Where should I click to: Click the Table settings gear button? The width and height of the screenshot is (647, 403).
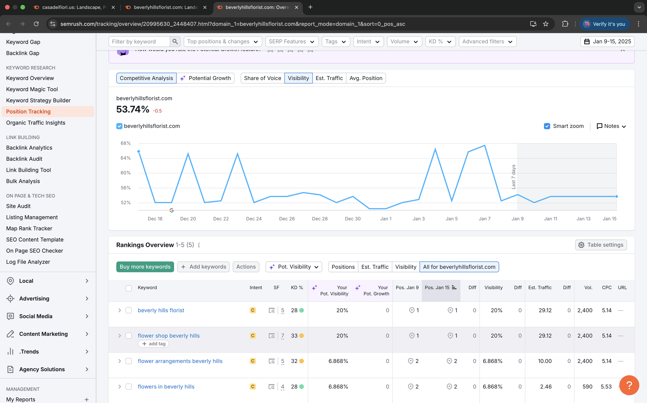pos(601,245)
